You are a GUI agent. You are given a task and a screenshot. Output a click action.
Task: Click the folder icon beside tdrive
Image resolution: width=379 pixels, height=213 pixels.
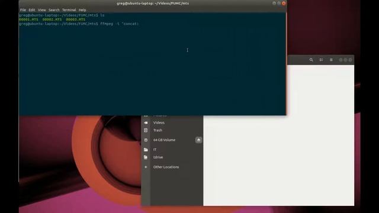pyautogui.click(x=146, y=157)
